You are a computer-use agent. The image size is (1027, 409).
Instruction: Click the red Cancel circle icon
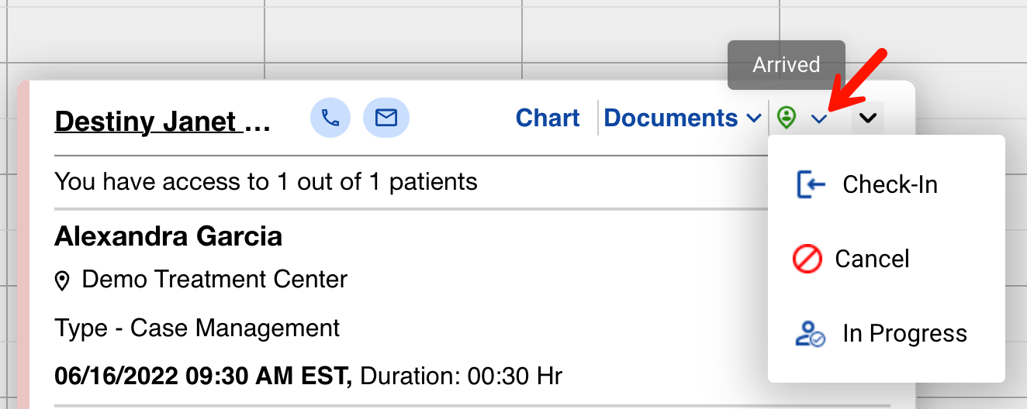point(807,259)
